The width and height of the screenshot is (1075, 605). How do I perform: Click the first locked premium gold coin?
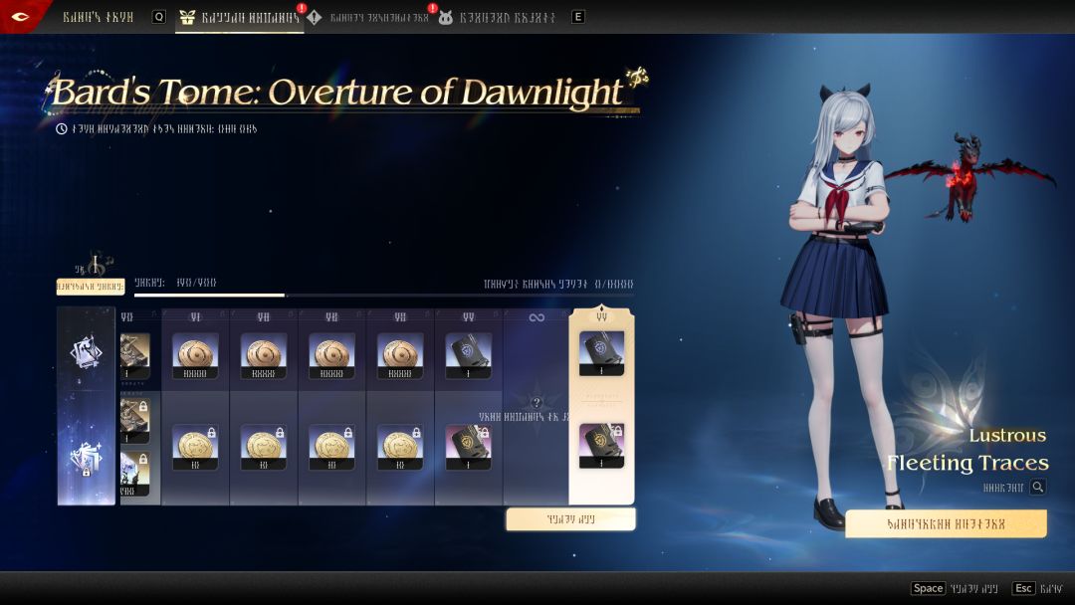[x=195, y=447]
